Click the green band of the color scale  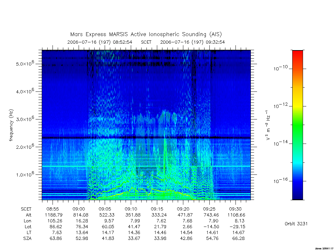click(x=297, y=125)
